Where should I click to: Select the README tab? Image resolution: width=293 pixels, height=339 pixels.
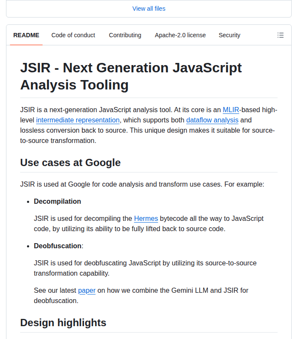coord(26,35)
